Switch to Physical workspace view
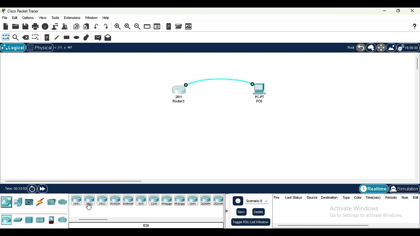Viewport: 420px width, 236px height. click(40, 48)
